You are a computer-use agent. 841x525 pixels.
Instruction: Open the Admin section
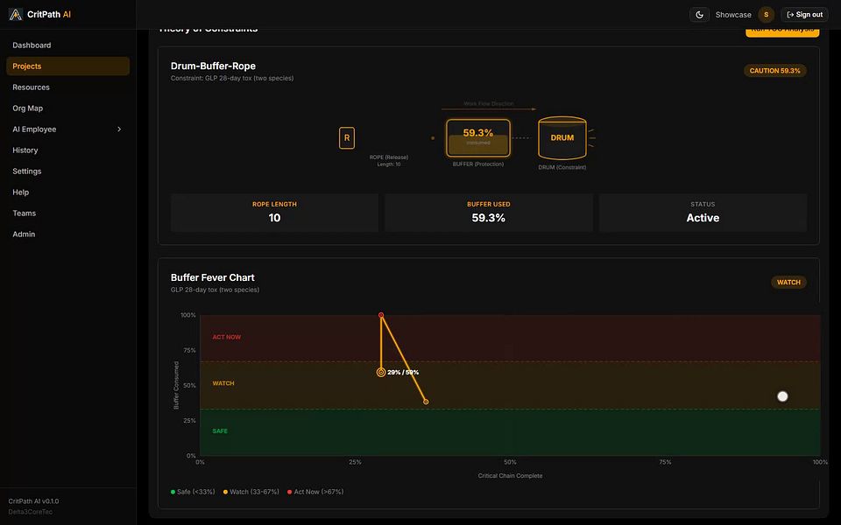67,234
